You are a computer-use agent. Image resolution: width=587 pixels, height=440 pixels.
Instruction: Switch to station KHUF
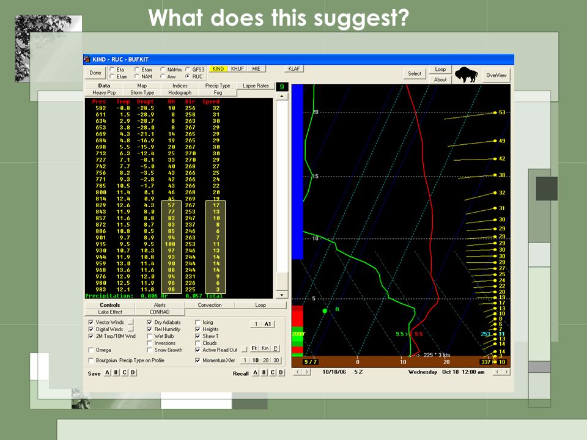[x=237, y=69]
